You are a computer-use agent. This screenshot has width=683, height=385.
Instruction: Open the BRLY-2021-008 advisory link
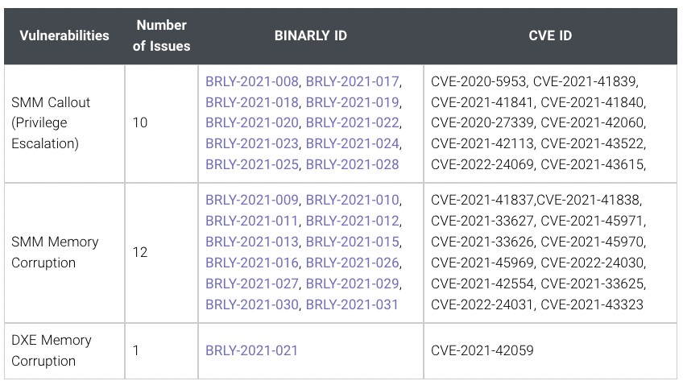pyautogui.click(x=251, y=81)
